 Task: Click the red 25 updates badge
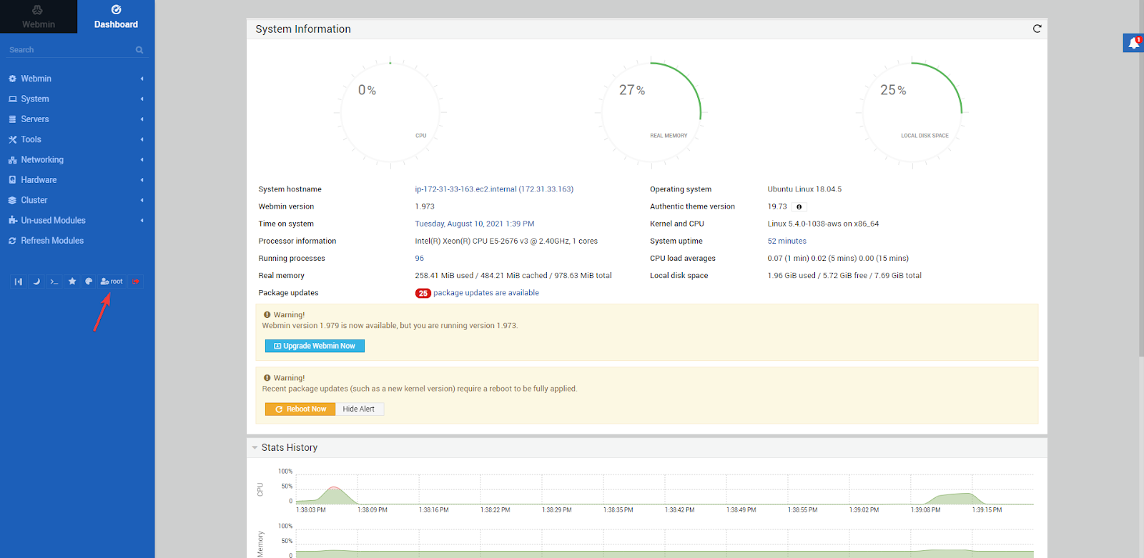click(x=423, y=293)
